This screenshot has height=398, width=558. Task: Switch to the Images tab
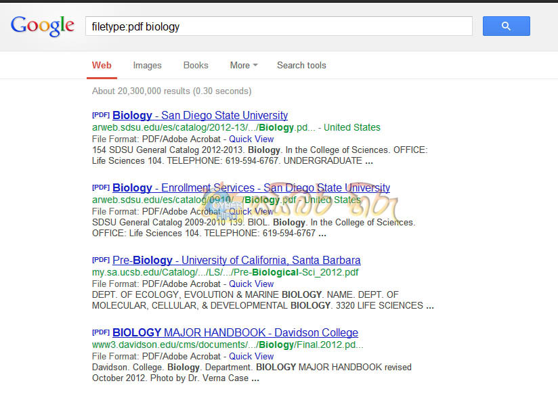148,66
